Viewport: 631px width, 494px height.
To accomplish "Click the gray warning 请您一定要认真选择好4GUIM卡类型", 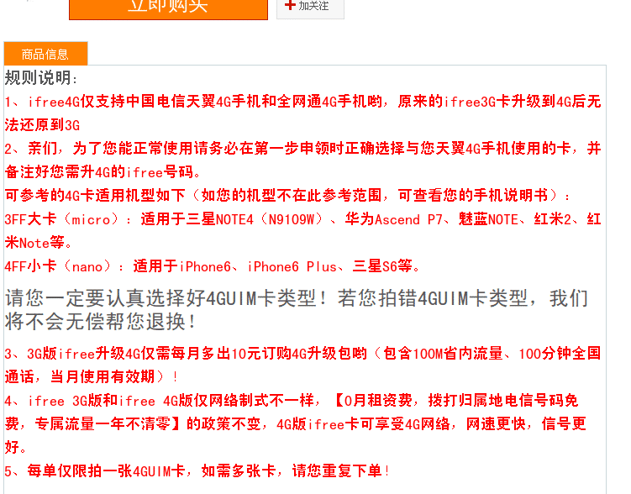I will tap(297, 298).
